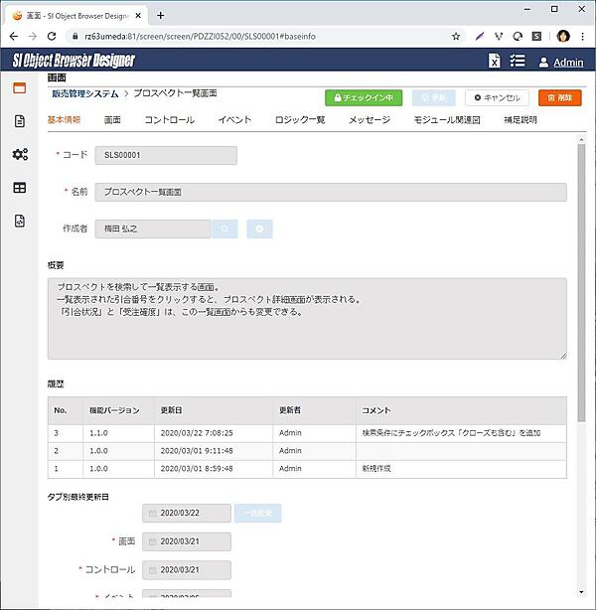Bookmark this page with the star icon

pyautogui.click(x=456, y=36)
